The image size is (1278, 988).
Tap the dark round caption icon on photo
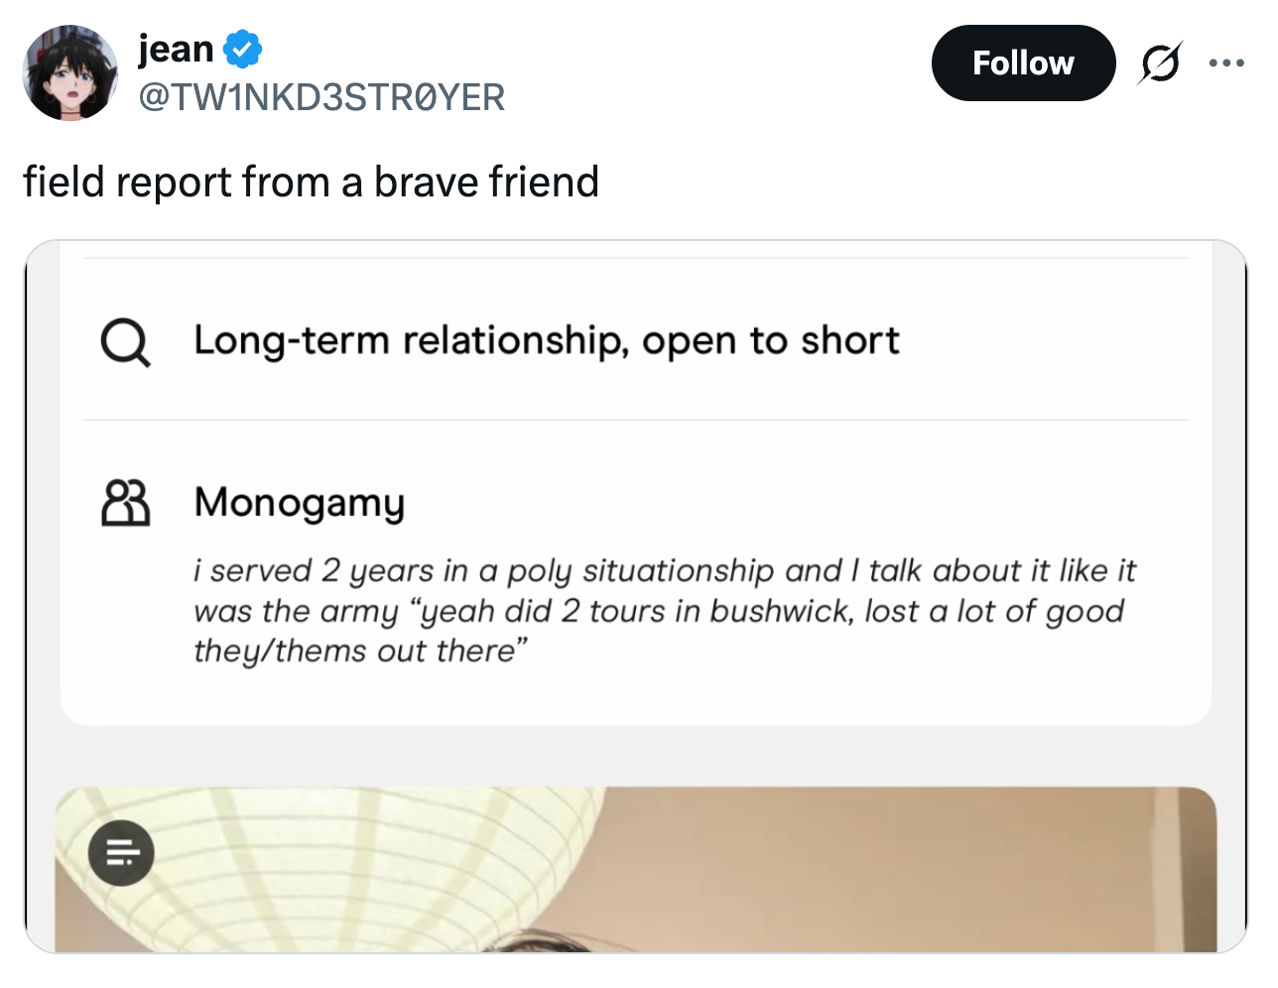click(121, 852)
